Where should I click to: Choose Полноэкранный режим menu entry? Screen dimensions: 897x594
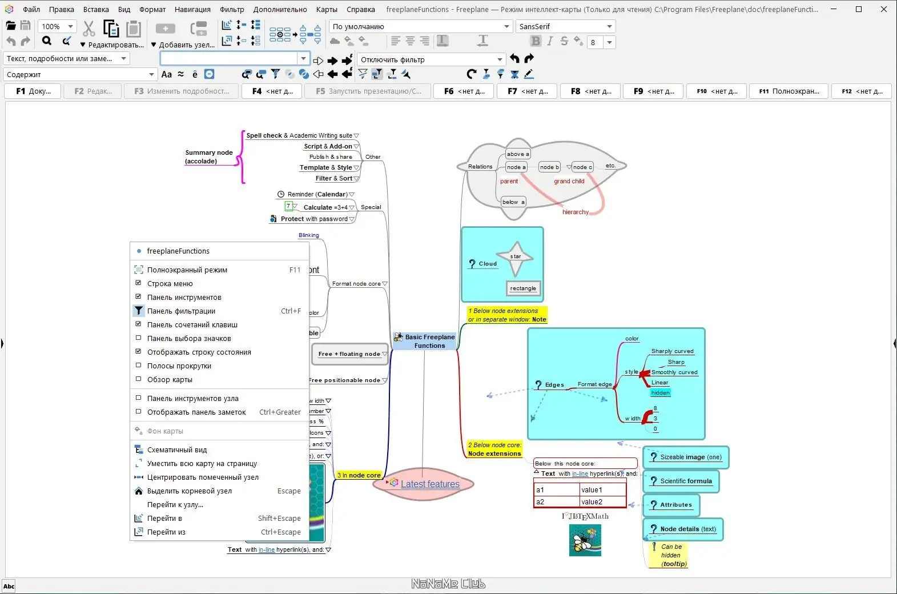click(220, 270)
